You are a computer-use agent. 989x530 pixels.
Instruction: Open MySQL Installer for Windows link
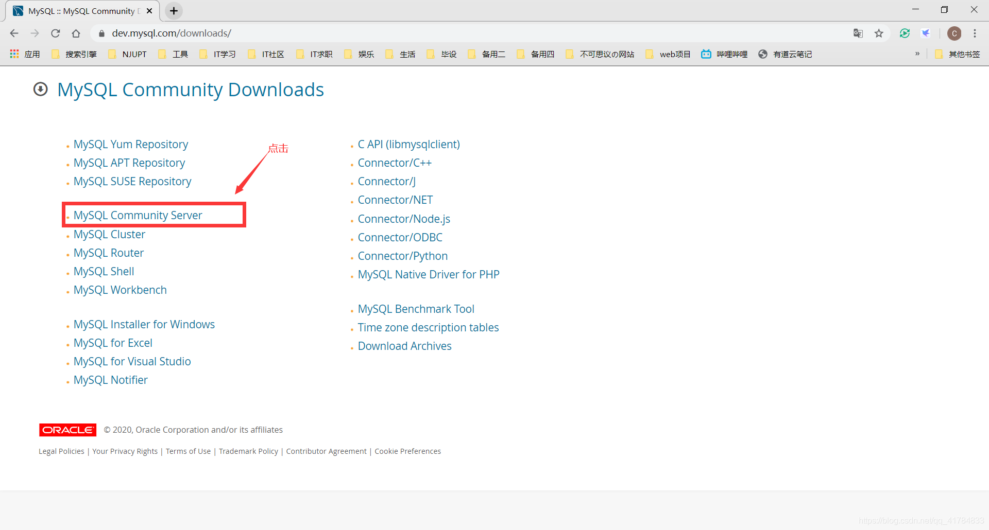144,324
